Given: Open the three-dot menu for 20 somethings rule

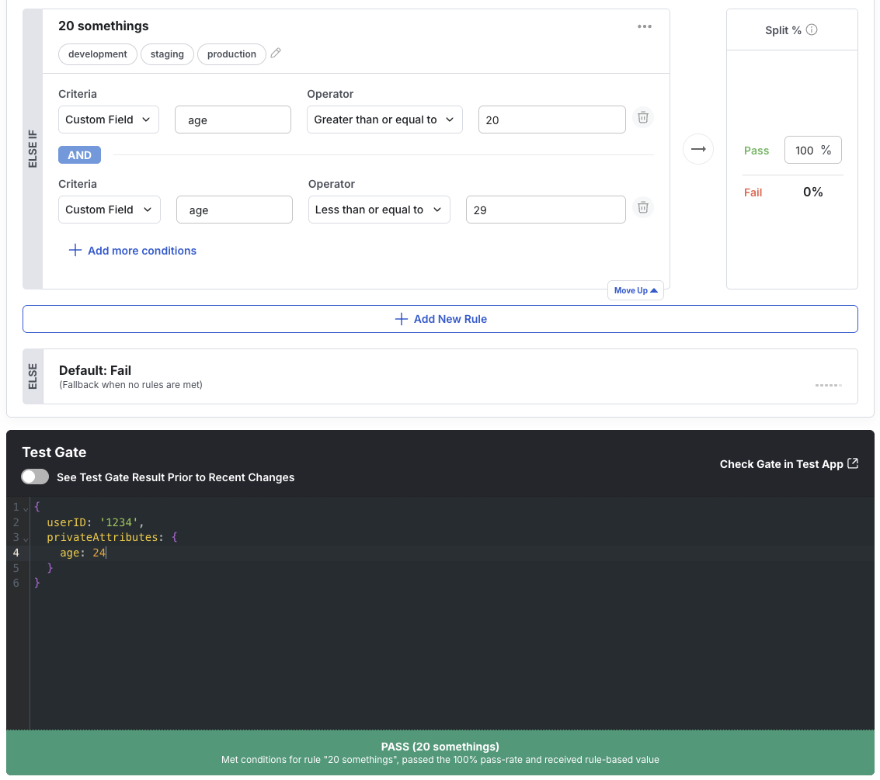Looking at the screenshot, I should (x=645, y=26).
